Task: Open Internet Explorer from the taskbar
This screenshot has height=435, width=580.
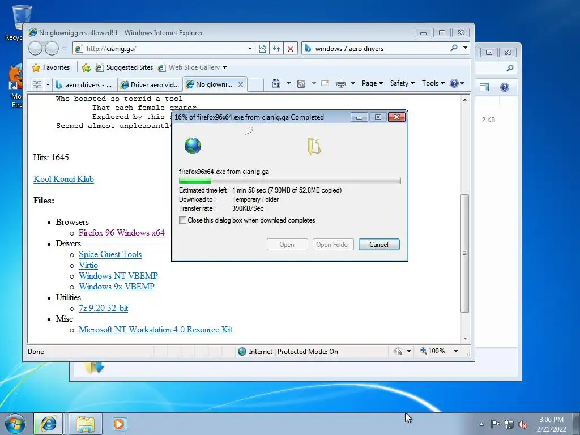Action: point(49,424)
